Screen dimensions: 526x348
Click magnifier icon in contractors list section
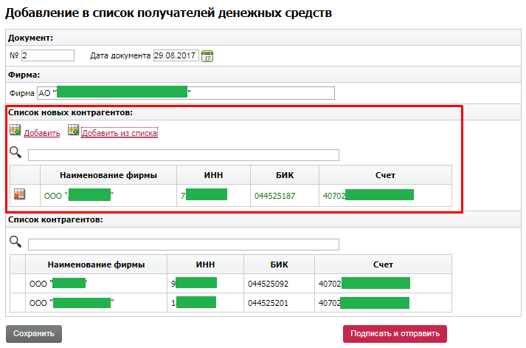(x=15, y=242)
